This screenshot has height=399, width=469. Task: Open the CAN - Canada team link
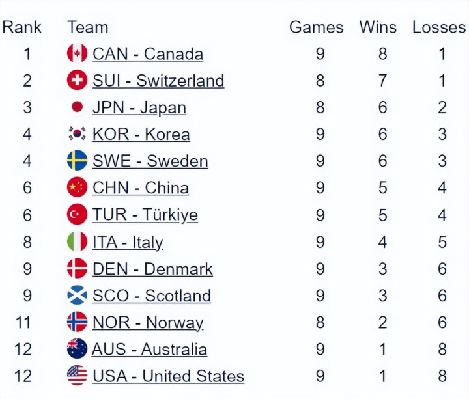tap(148, 53)
